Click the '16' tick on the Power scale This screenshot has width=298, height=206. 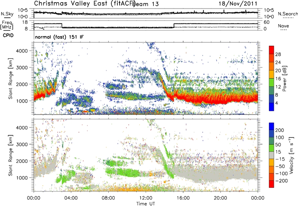click(x=278, y=79)
